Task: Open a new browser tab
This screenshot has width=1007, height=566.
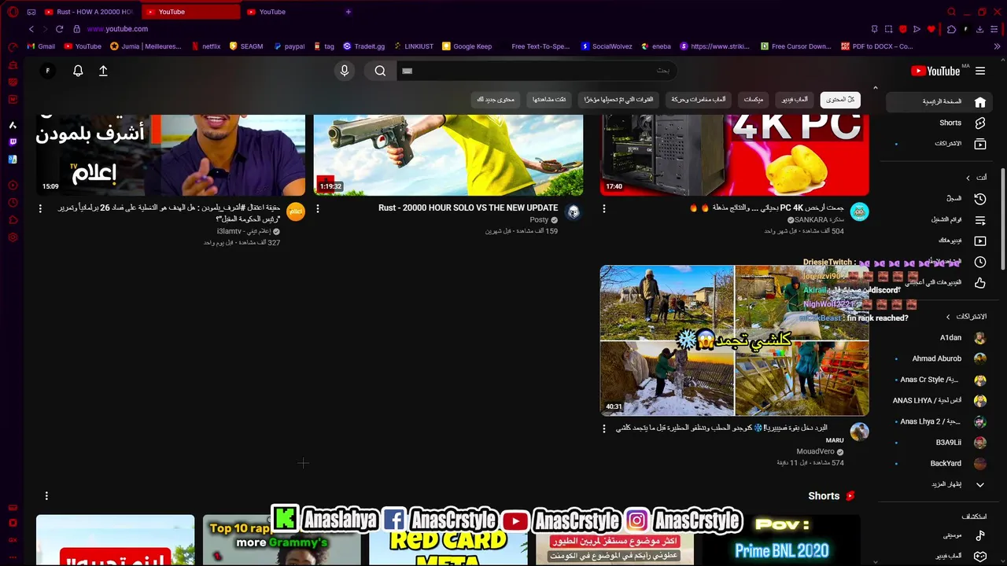Action: click(349, 12)
